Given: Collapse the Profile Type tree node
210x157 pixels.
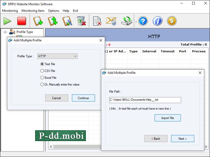Looking at the screenshot, I should coord(5,32).
